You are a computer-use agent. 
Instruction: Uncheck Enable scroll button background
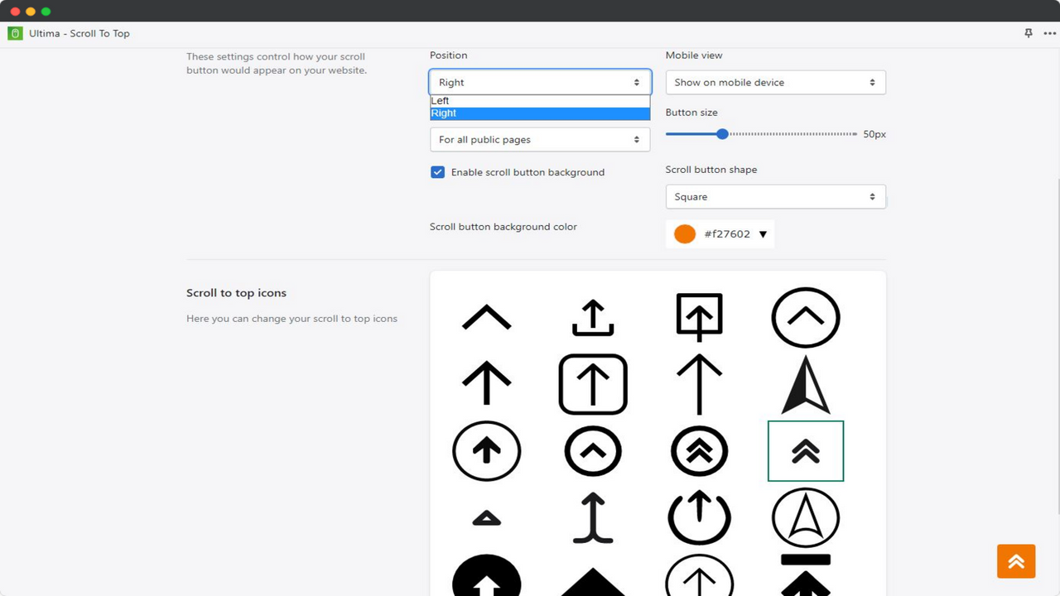pyautogui.click(x=437, y=171)
